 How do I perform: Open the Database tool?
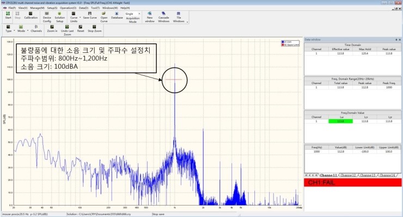coord(117,15)
